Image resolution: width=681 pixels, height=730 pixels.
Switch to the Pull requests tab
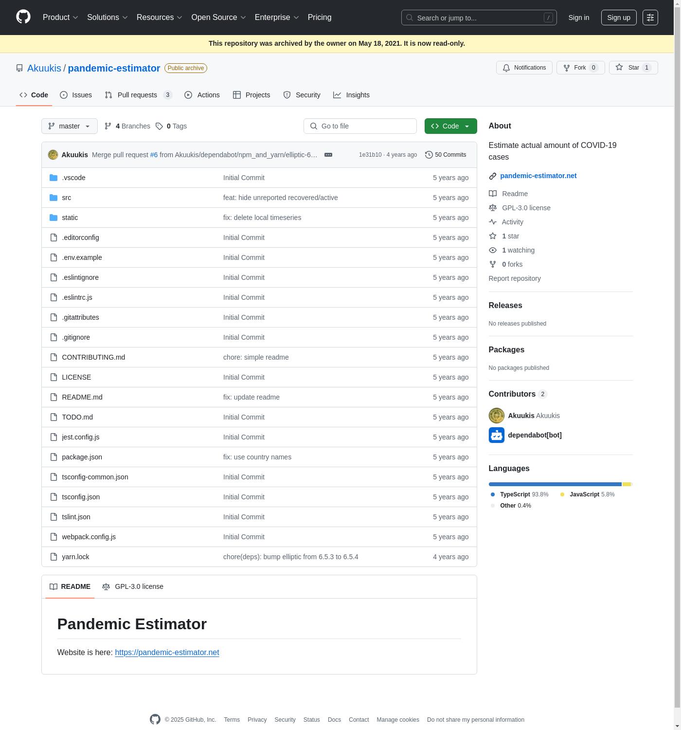click(x=137, y=95)
